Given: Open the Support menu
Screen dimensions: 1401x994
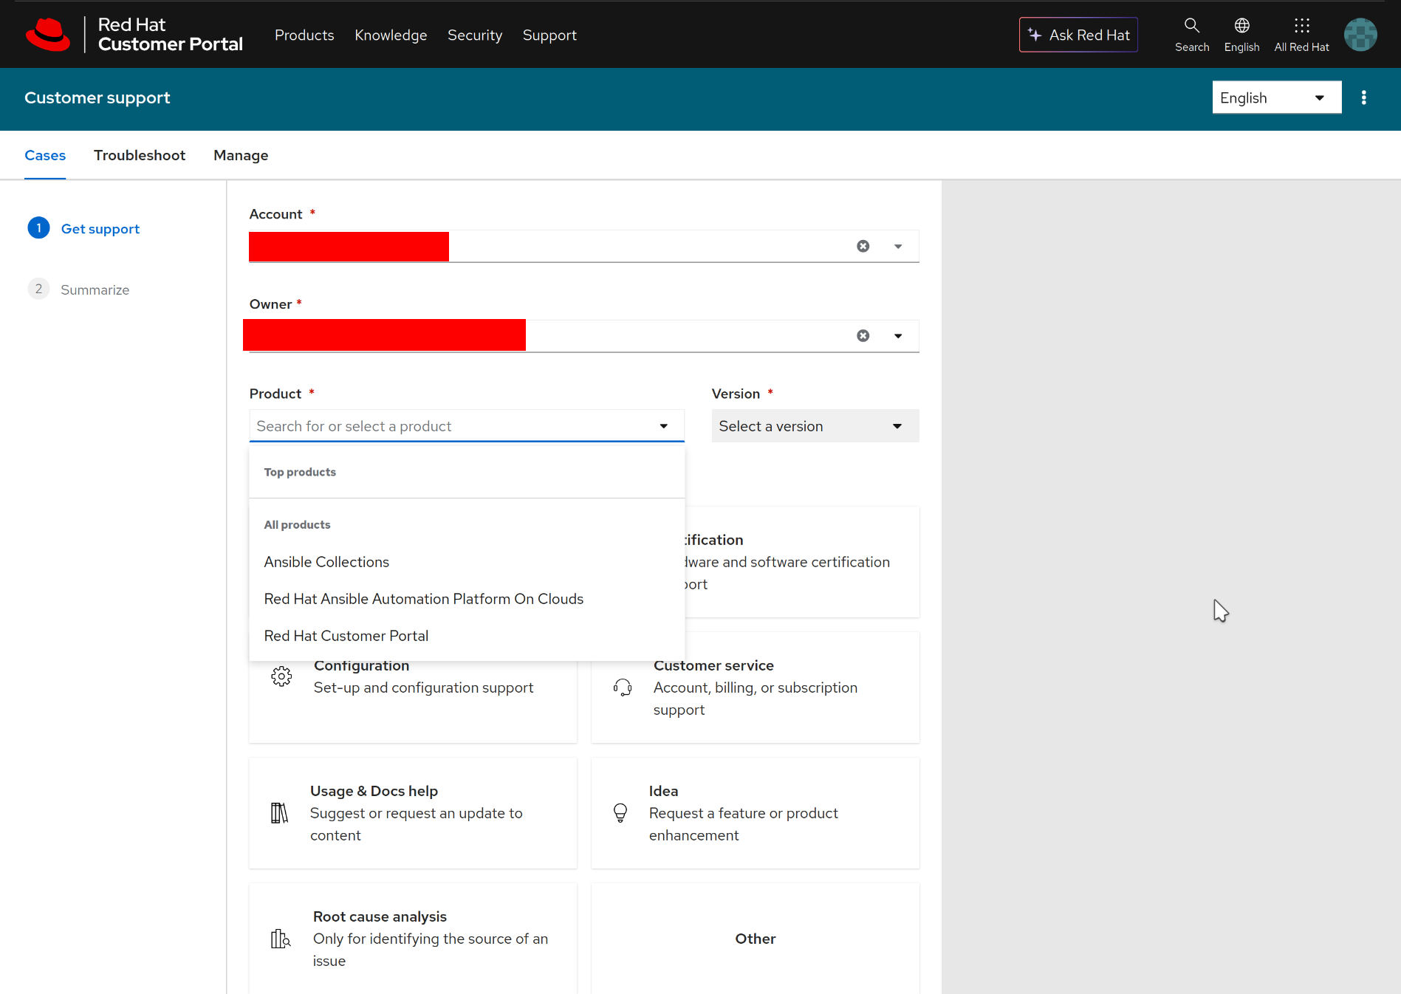Looking at the screenshot, I should pos(549,35).
